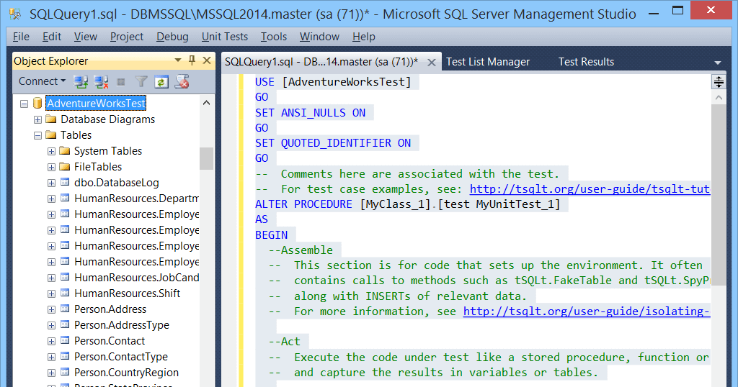
Task: Collapse the AdventureWorksTest database node
Action: 24,104
